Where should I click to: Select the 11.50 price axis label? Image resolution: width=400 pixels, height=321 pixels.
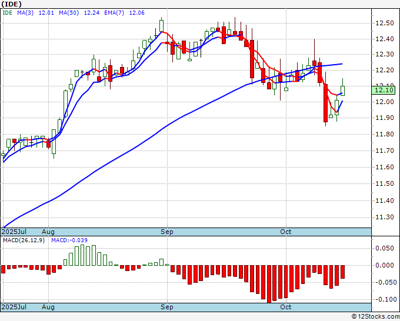(385, 183)
